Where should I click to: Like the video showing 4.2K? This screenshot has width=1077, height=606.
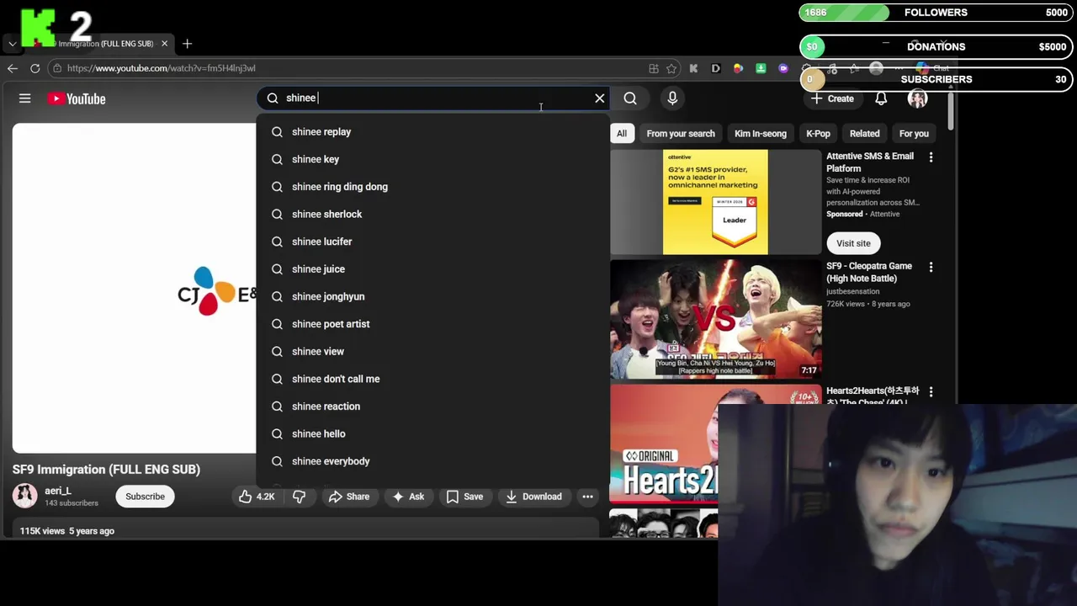(x=257, y=497)
